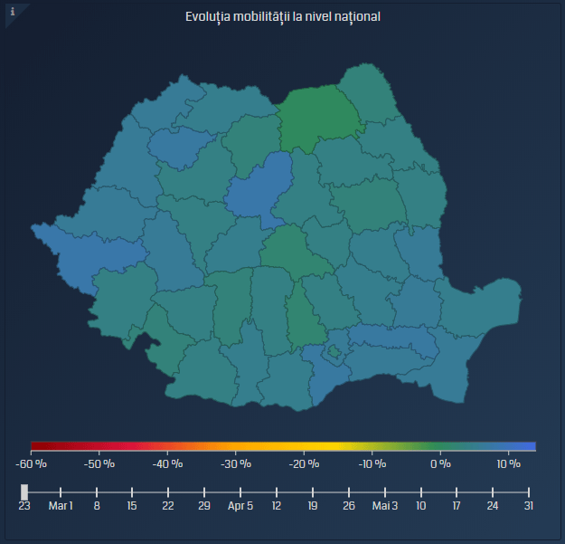Select the 8 tick after Mar 1
The image size is (565, 544).
click(97, 492)
